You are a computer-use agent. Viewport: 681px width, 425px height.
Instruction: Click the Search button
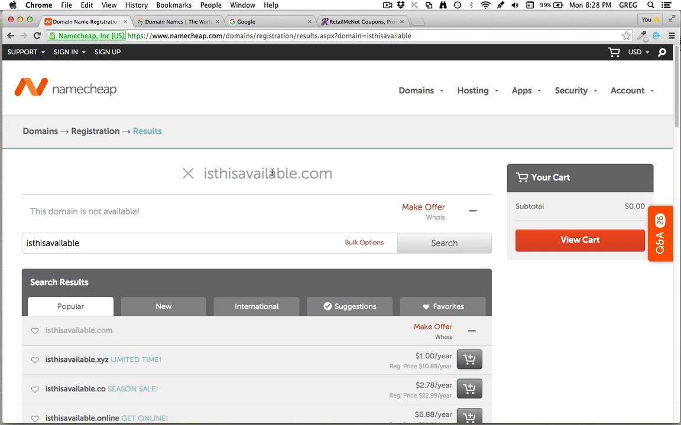pyautogui.click(x=445, y=243)
